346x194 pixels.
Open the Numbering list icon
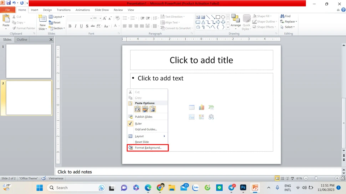[133, 18]
